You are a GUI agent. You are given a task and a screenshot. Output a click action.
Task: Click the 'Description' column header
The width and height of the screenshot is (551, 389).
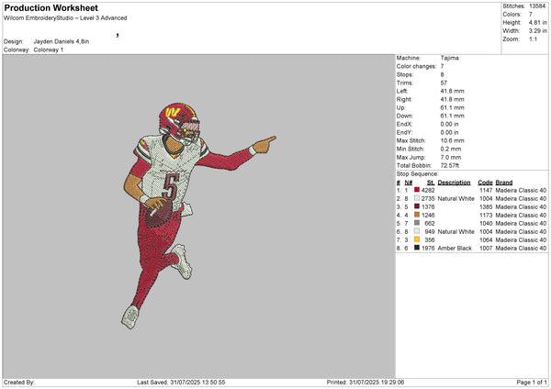(x=454, y=183)
